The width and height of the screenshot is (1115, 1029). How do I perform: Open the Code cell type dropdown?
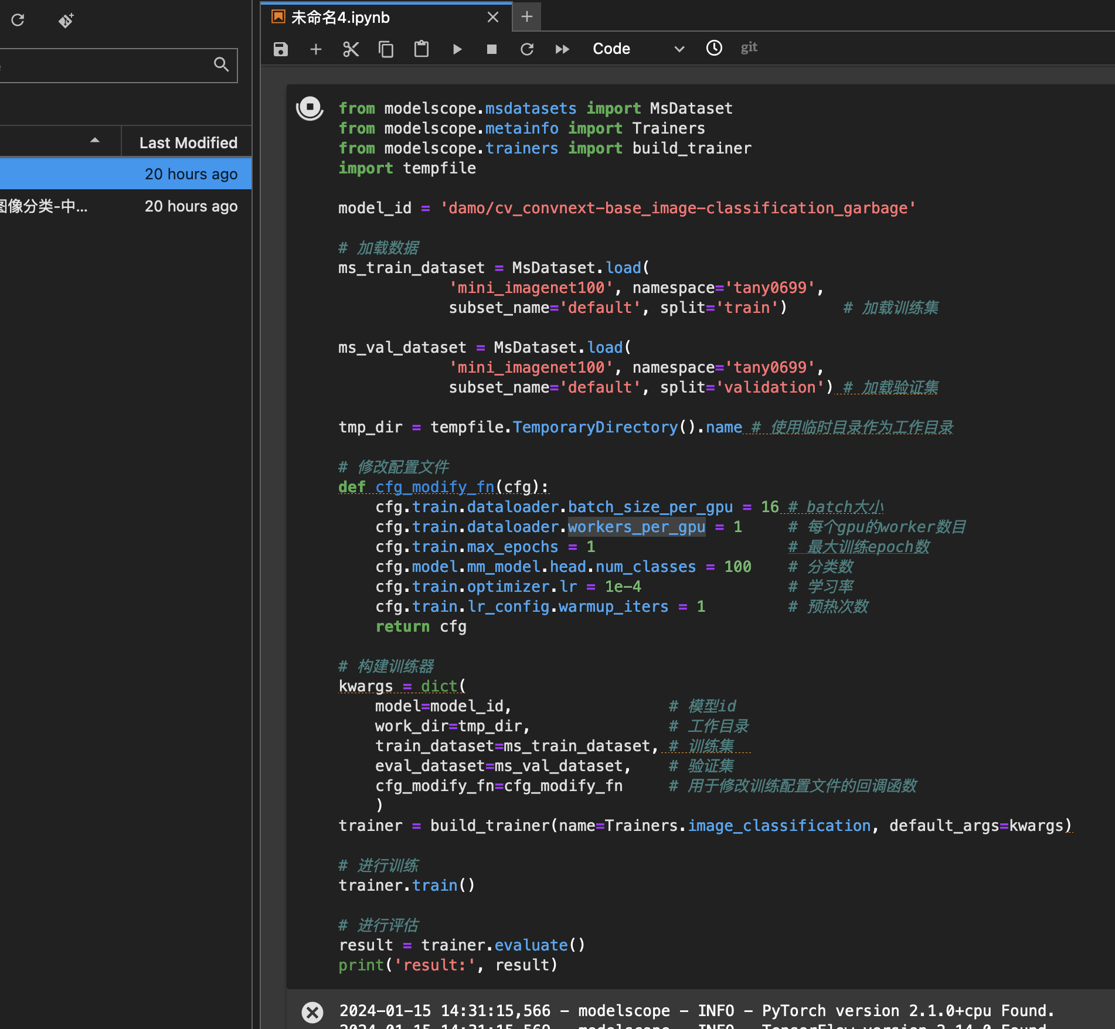pos(638,49)
